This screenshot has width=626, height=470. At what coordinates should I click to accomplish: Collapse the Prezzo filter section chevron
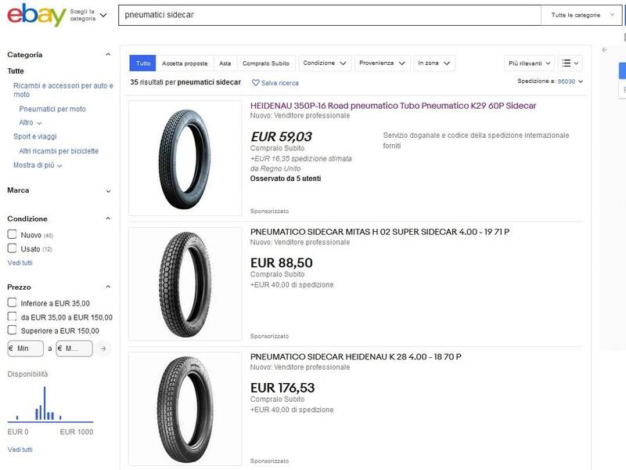point(108,287)
